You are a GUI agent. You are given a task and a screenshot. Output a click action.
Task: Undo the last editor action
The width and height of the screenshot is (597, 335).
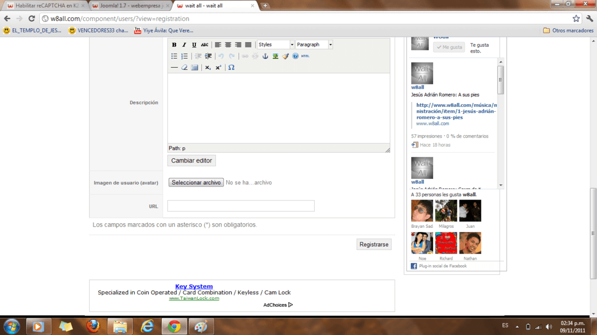tap(221, 56)
